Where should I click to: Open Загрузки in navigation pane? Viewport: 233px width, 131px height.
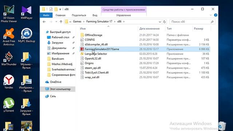[58, 43]
